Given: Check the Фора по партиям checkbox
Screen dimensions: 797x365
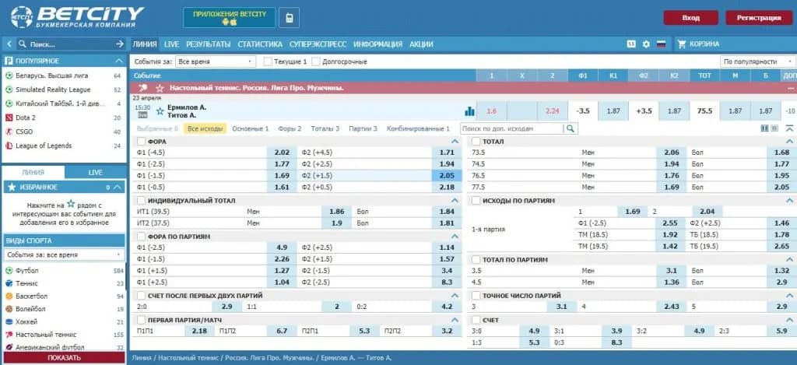Looking at the screenshot, I should click(141, 237).
